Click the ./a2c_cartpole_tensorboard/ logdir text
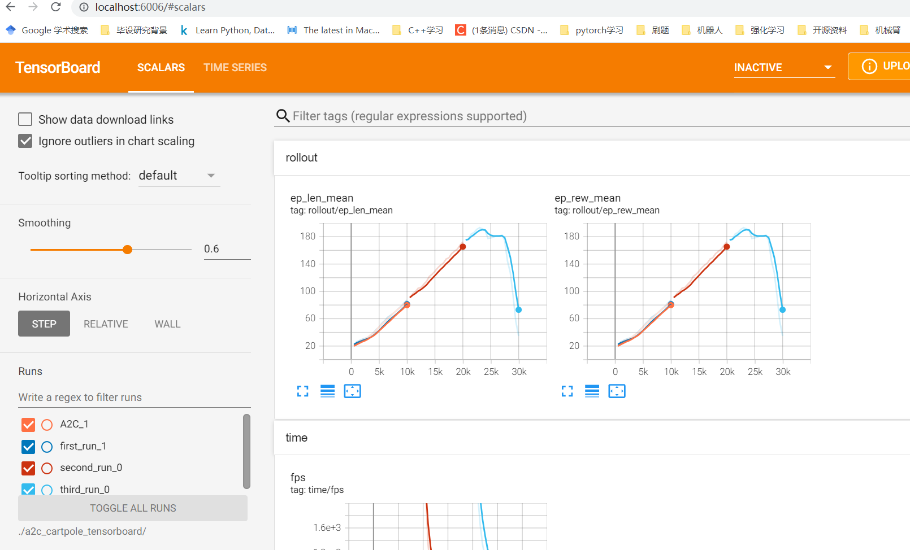The height and width of the screenshot is (550, 910). (x=82, y=531)
